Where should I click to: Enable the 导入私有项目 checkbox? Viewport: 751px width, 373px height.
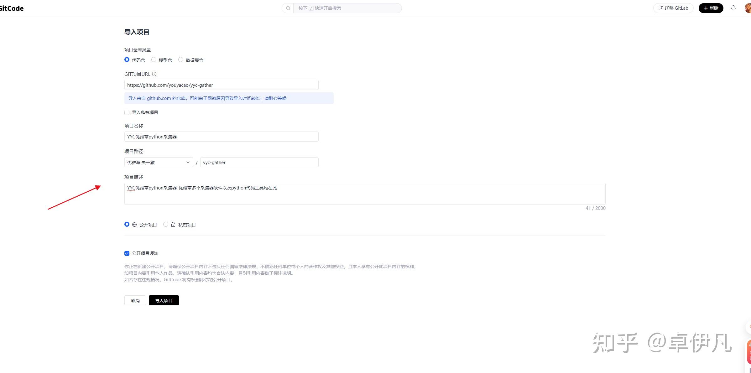tap(127, 112)
